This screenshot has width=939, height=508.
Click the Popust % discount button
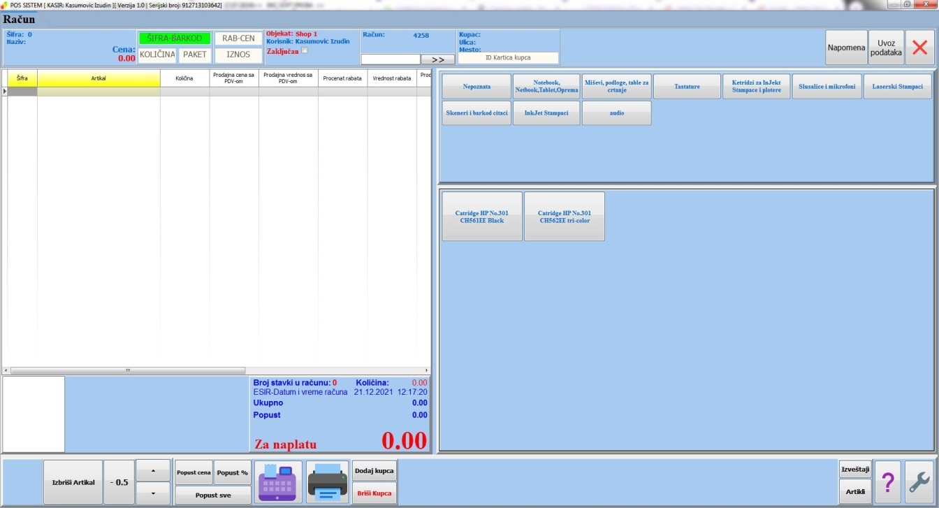pos(232,472)
